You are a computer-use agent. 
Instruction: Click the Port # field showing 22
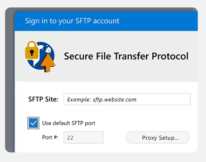pyautogui.click(x=83, y=137)
